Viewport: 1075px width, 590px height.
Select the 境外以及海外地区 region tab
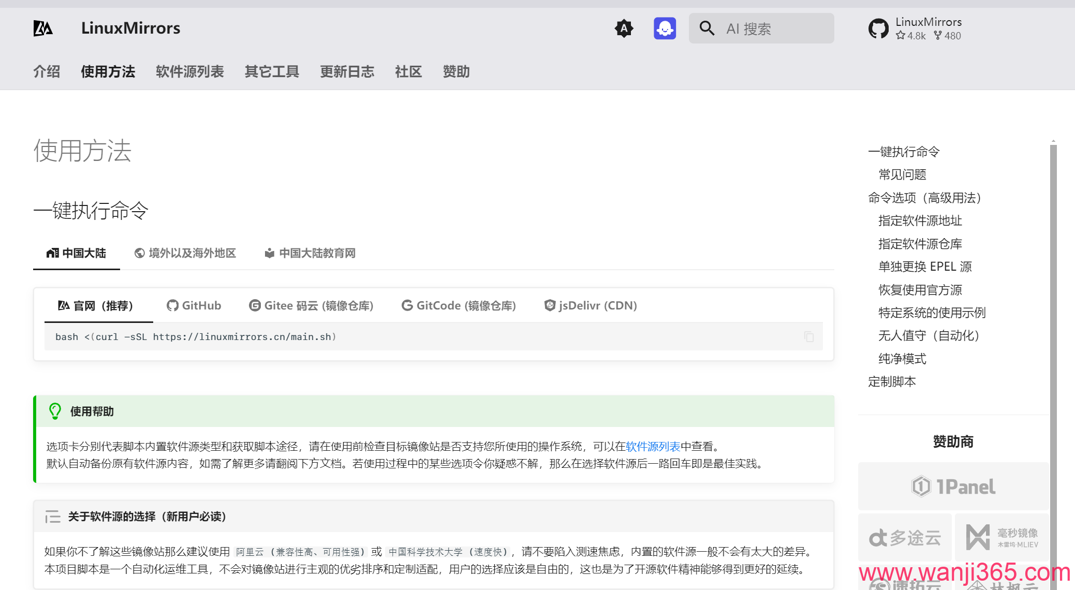coord(185,253)
